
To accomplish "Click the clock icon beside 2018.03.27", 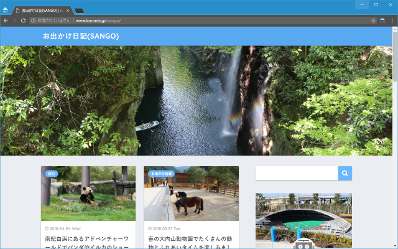I will (x=150, y=228).
